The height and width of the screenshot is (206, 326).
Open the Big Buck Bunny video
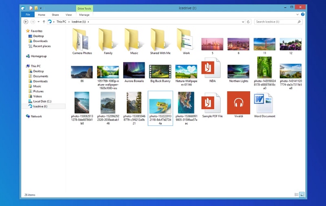[x=160, y=71]
